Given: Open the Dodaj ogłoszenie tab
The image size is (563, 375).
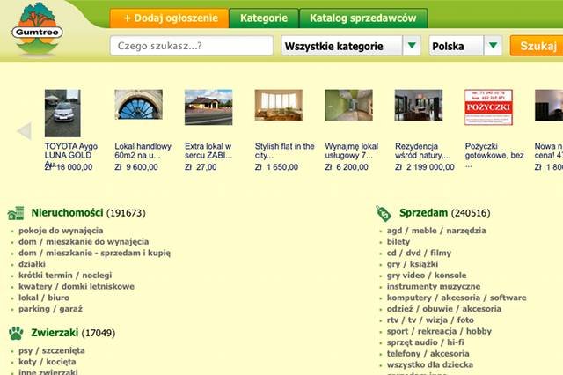Looking at the screenshot, I should click(169, 18).
